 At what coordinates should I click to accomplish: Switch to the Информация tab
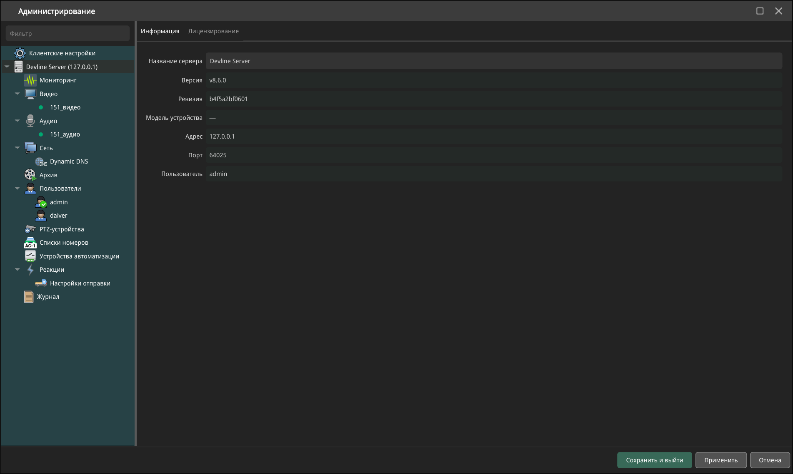pyautogui.click(x=160, y=31)
